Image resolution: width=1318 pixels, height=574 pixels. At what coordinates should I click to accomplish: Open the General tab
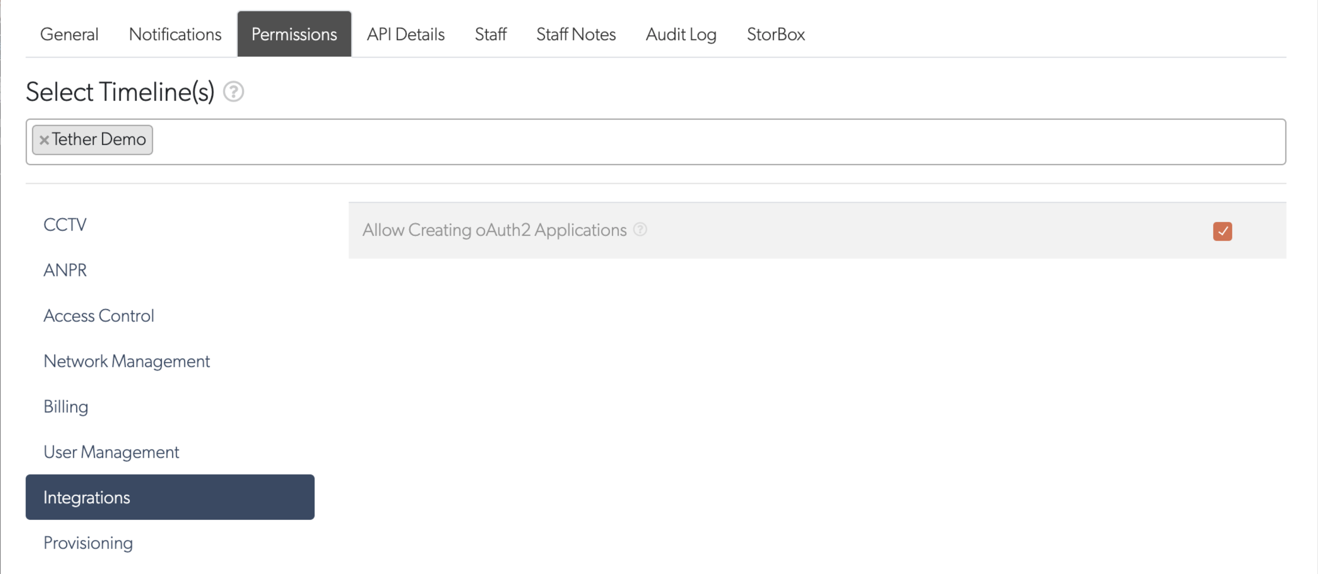tap(69, 34)
